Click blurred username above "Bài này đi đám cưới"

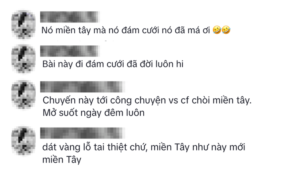(x=70, y=51)
